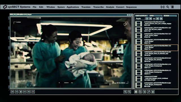This screenshot has height=102, width=181.
Task: Click filmstrip thumbnail of clip #8290-215
Action: click(139, 73)
